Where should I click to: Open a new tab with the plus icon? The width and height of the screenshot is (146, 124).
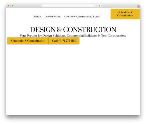coord(138,6)
